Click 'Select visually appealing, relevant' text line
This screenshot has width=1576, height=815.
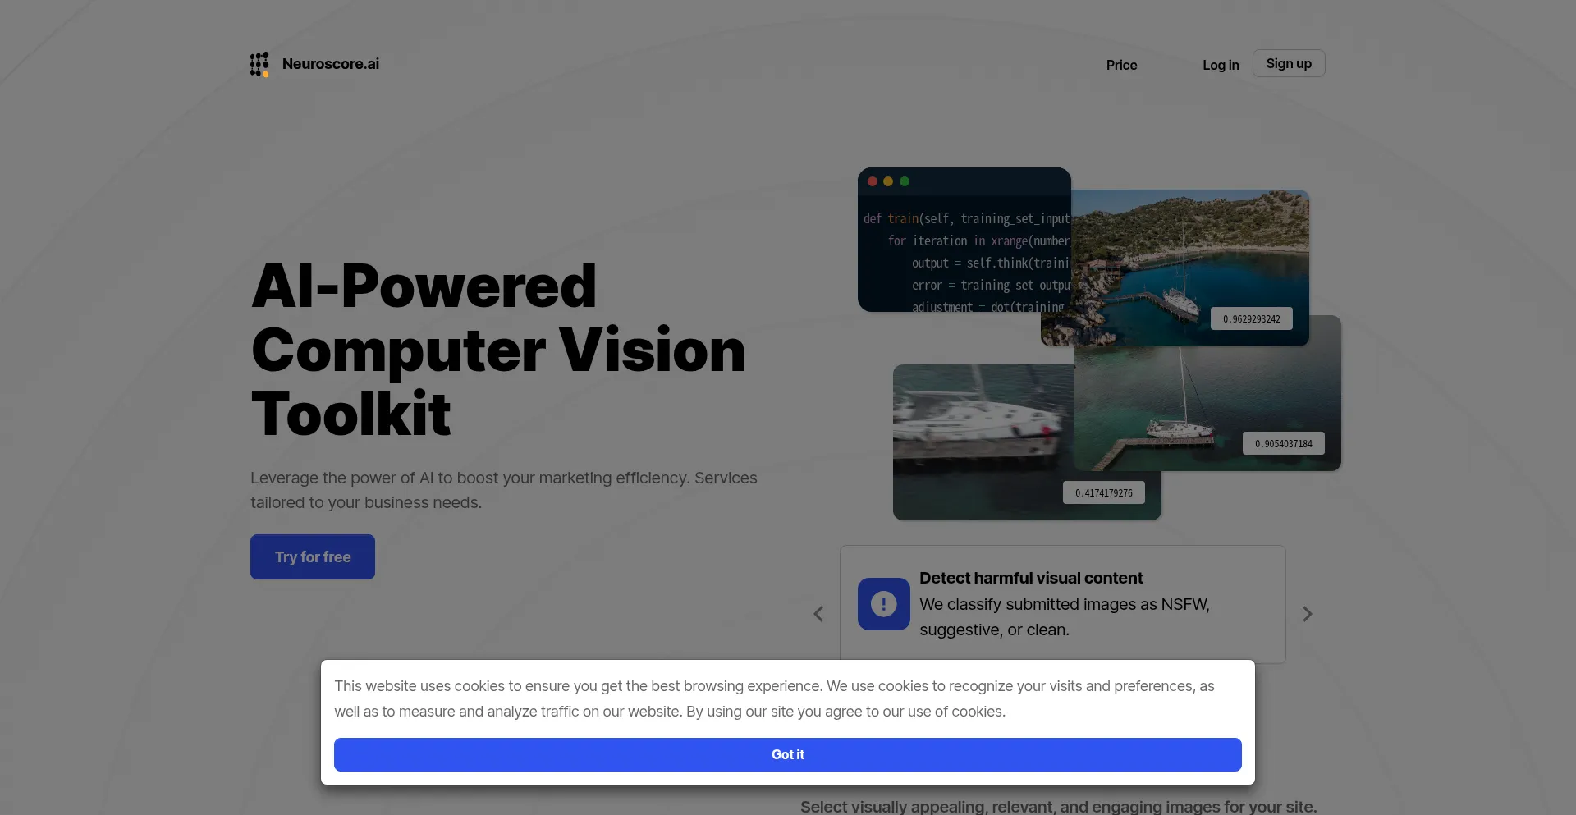[1059, 807]
